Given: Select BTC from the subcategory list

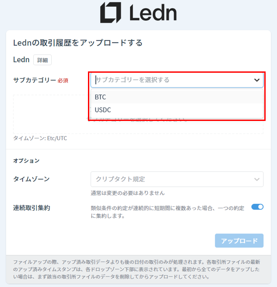Looking at the screenshot, I should [x=177, y=97].
